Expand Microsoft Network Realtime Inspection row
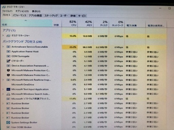174x130 pixels. coord(3,80)
